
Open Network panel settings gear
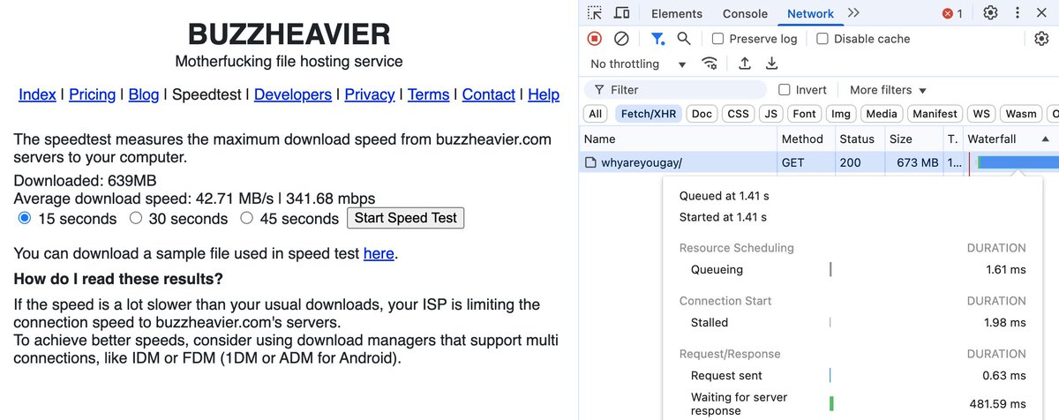coord(1041,39)
